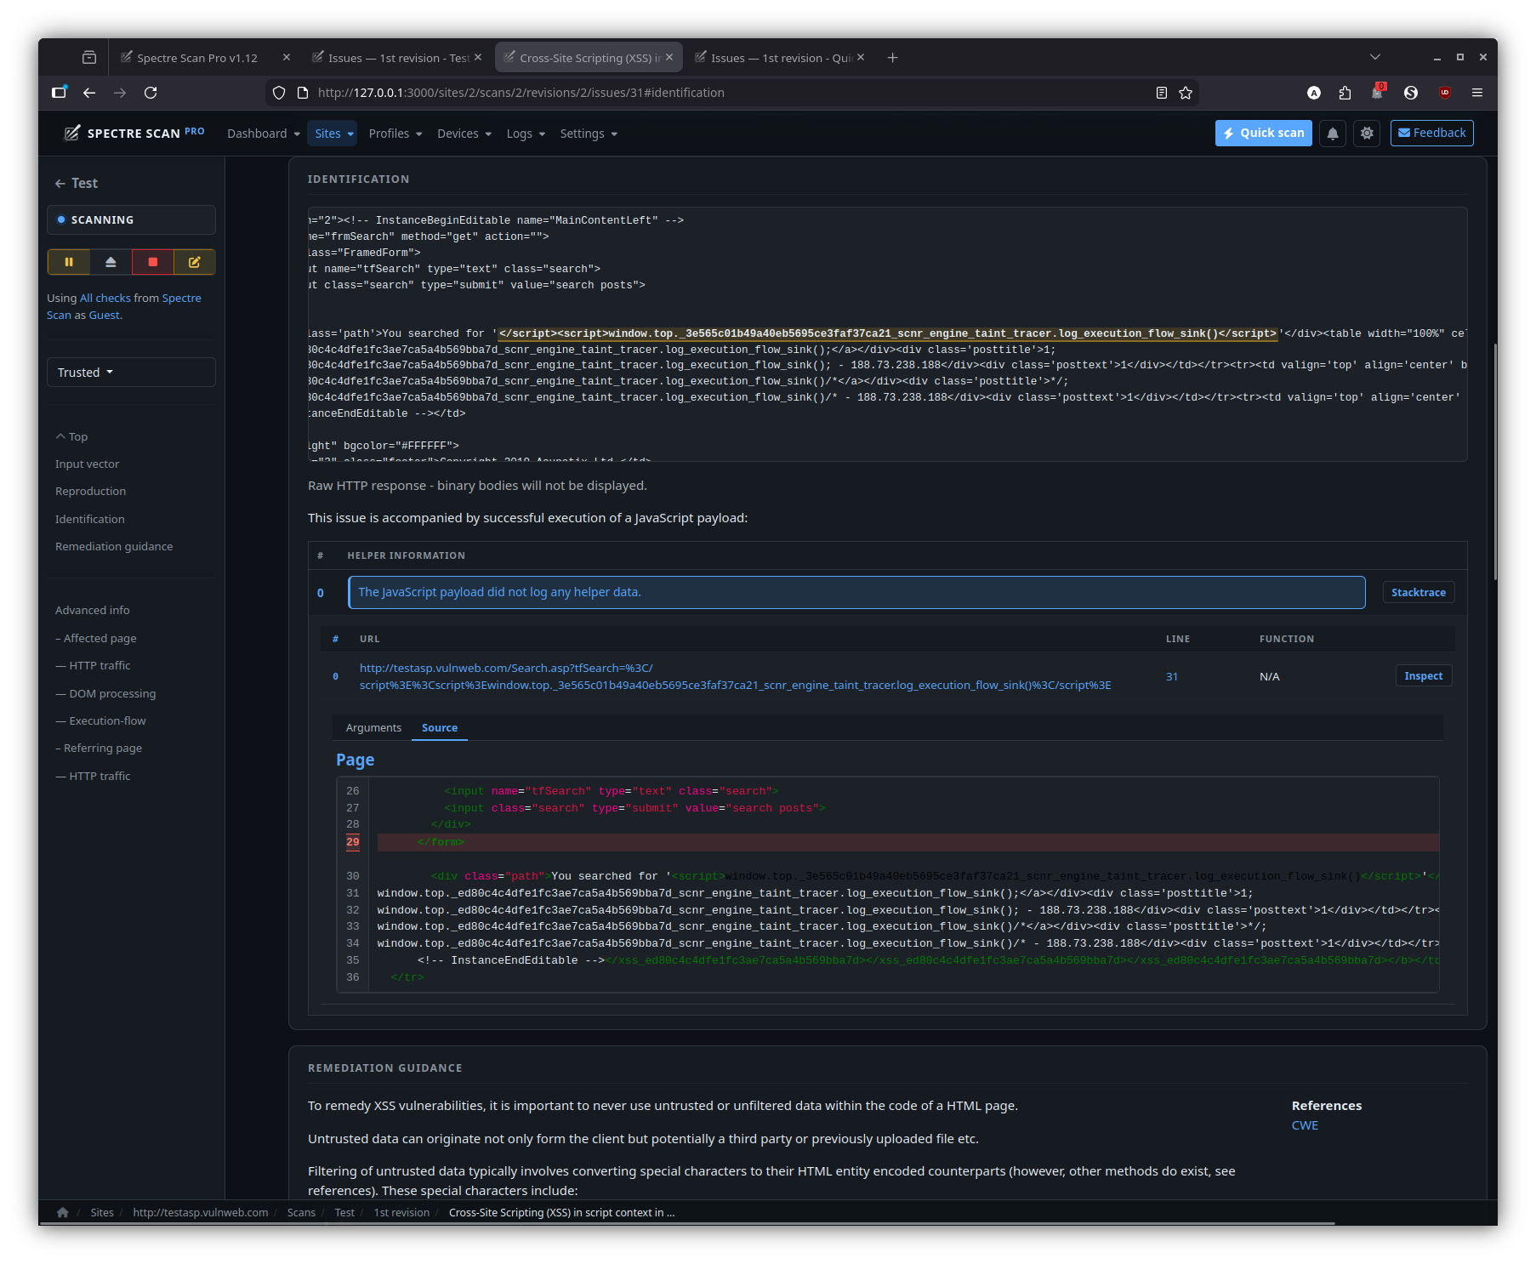Image resolution: width=1536 pixels, height=1264 pixels.
Task: Open the Trusted state dropdown
Action: pos(131,373)
